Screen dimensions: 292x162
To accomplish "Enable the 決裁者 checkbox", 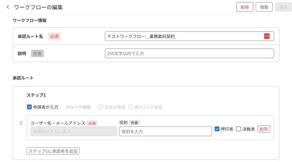I will [x=238, y=129].
